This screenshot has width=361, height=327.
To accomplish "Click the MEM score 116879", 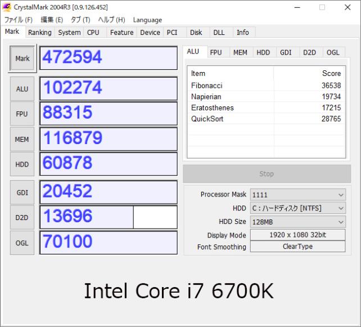I will click(109, 139).
